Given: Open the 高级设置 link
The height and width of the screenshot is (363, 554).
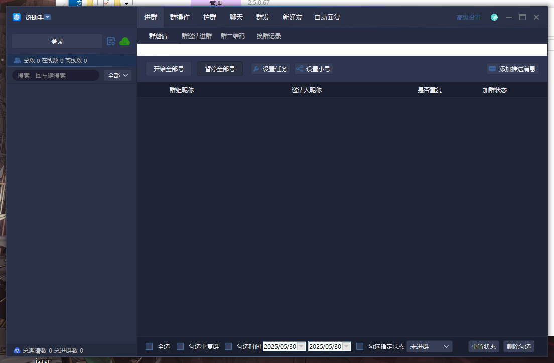Looking at the screenshot, I should tap(468, 17).
